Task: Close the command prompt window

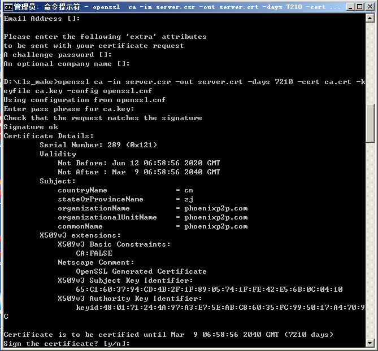Action: (370, 7)
